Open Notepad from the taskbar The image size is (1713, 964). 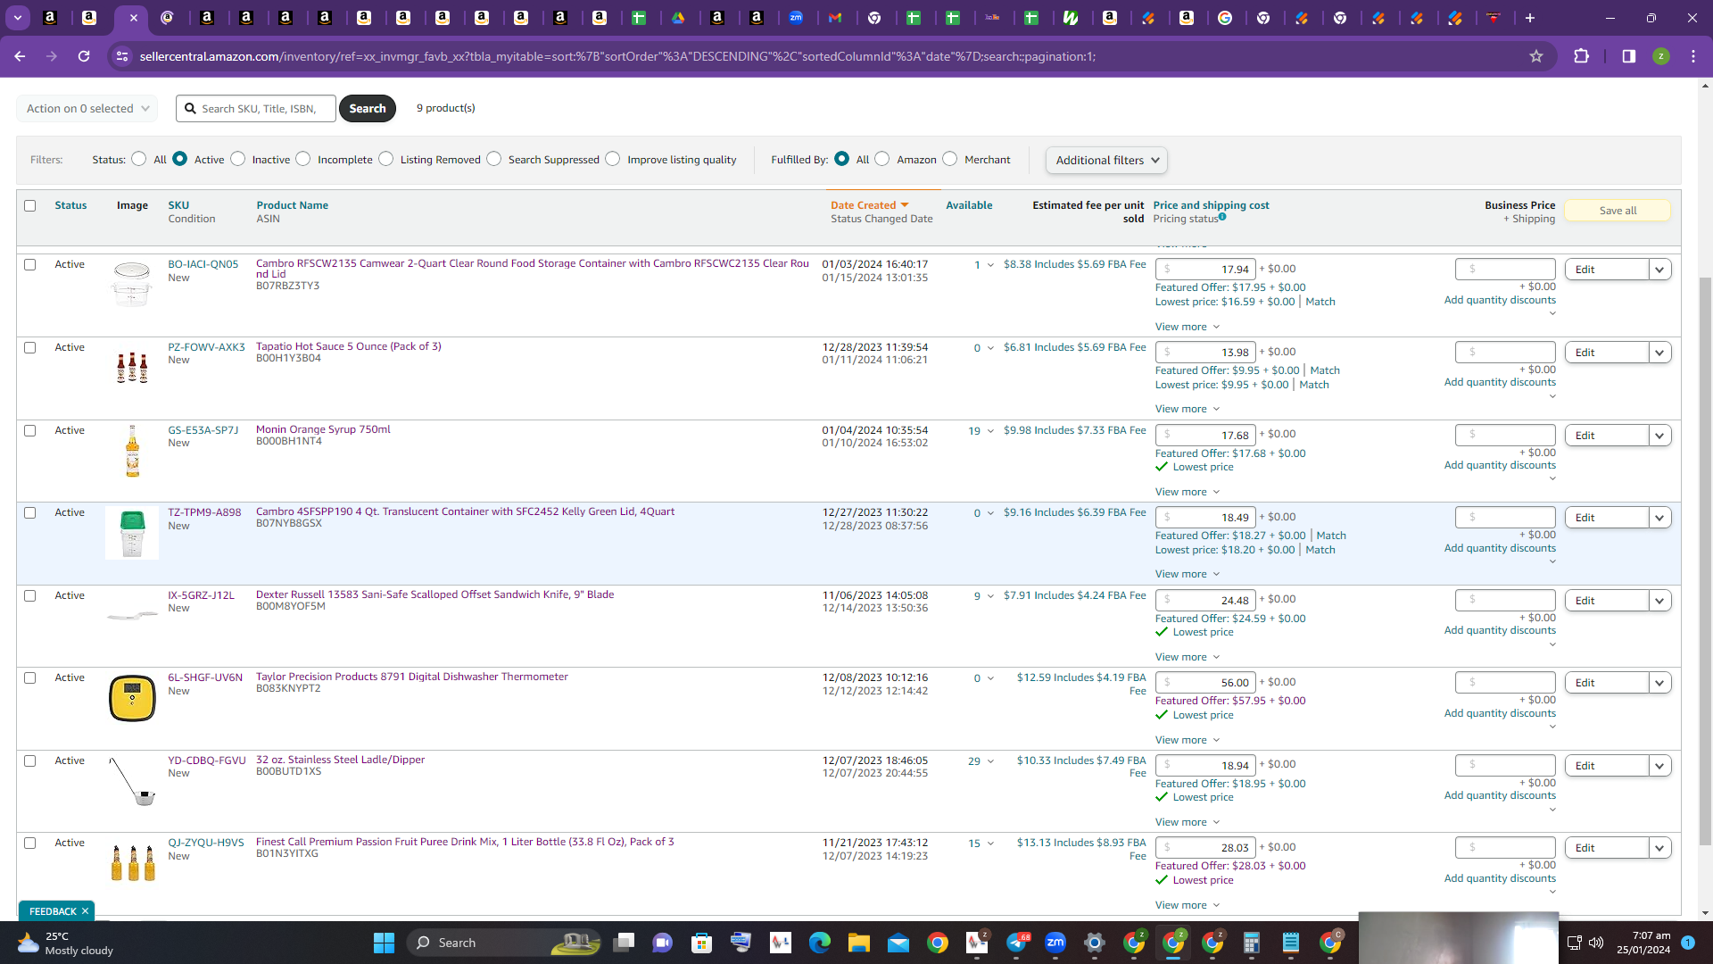coord(1291,943)
